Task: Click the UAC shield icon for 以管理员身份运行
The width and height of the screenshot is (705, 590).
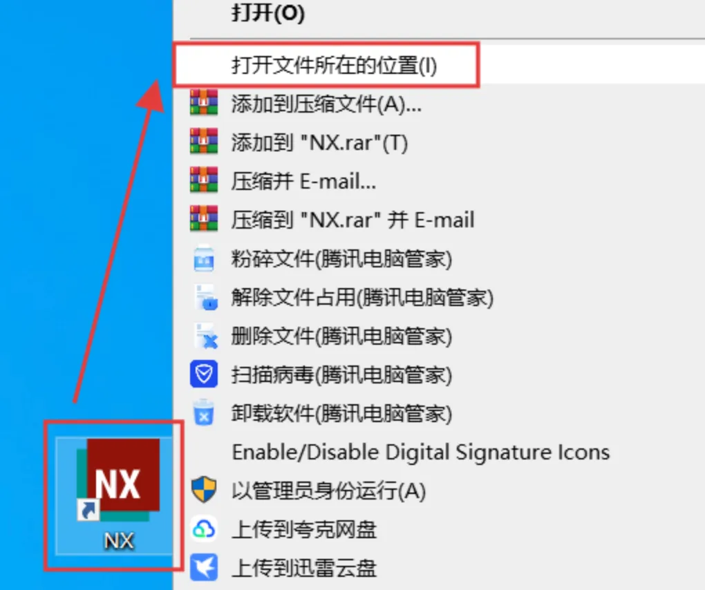Action: click(x=204, y=490)
